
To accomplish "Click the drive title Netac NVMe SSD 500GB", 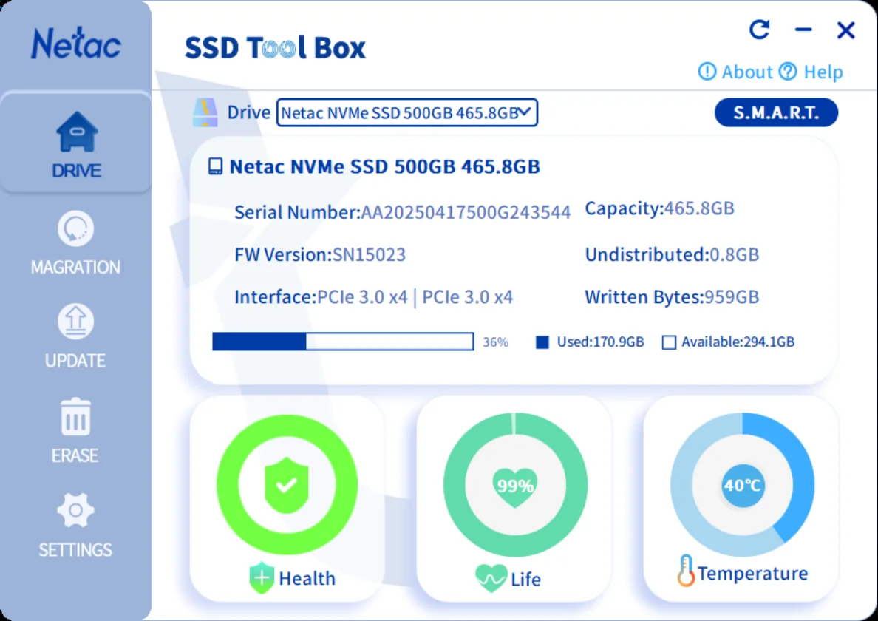I will coord(385,166).
